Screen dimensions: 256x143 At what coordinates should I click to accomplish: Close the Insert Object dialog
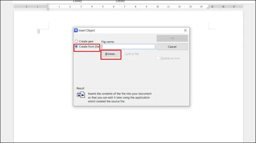(x=185, y=30)
